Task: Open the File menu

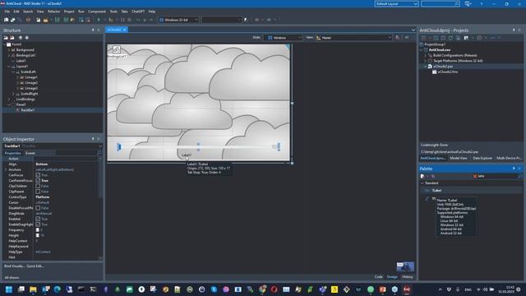Action: (7, 12)
